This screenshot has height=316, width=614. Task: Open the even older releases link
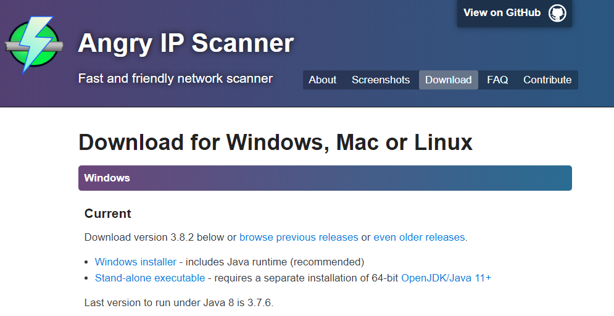[x=419, y=237]
